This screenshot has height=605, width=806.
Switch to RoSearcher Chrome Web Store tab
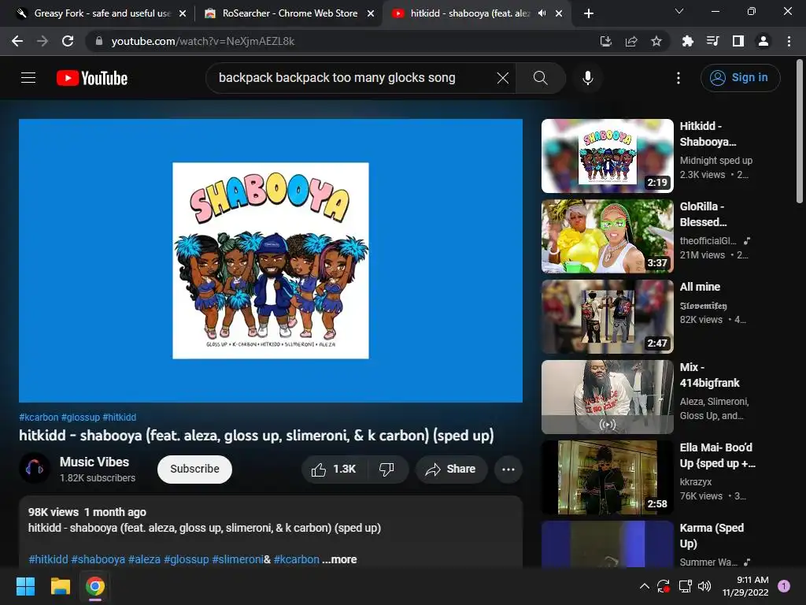[x=290, y=13]
